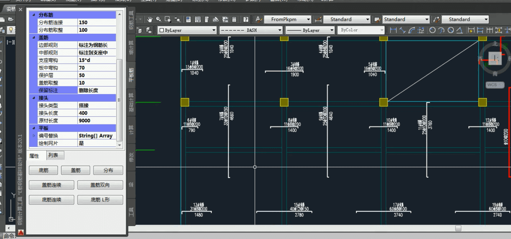Open the Quick Calculator icon
The height and width of the screenshot is (239, 511).
click(234, 19)
